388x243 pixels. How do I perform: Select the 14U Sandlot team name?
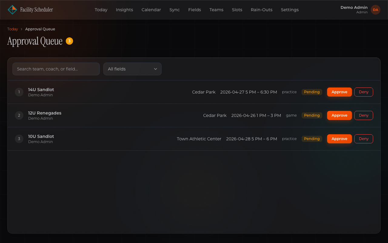click(41, 90)
